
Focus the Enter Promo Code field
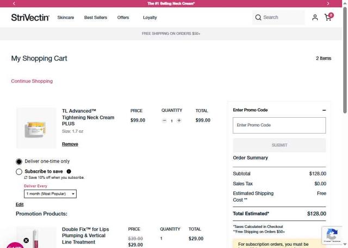coord(279,125)
